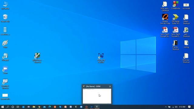Close the [No Name] - GVIM preview

click(110, 86)
